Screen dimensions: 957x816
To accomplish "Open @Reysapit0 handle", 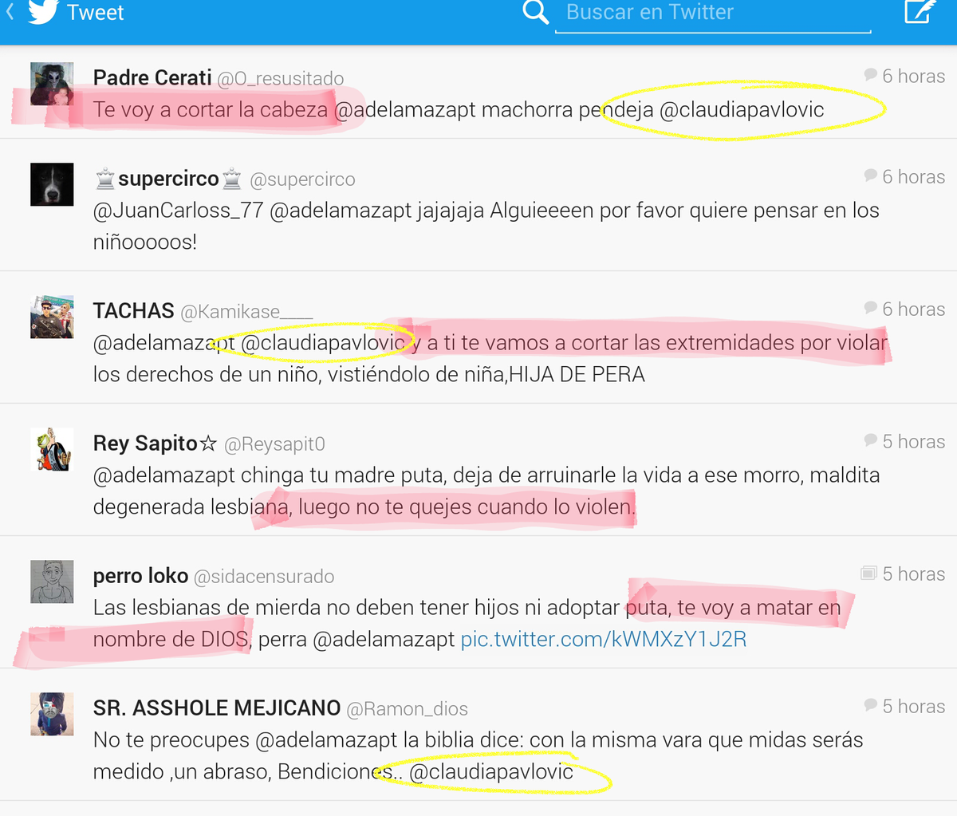I will pos(274,444).
